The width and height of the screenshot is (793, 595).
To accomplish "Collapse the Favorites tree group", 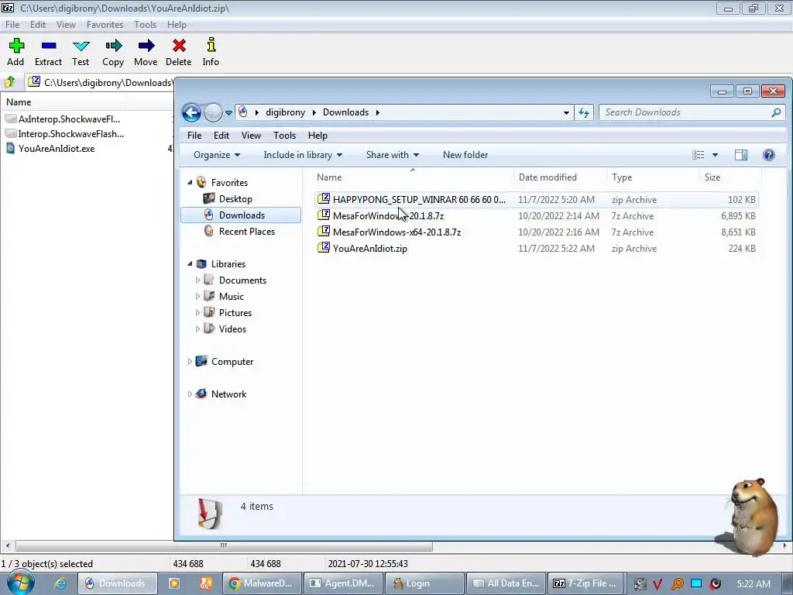I will pyautogui.click(x=191, y=182).
